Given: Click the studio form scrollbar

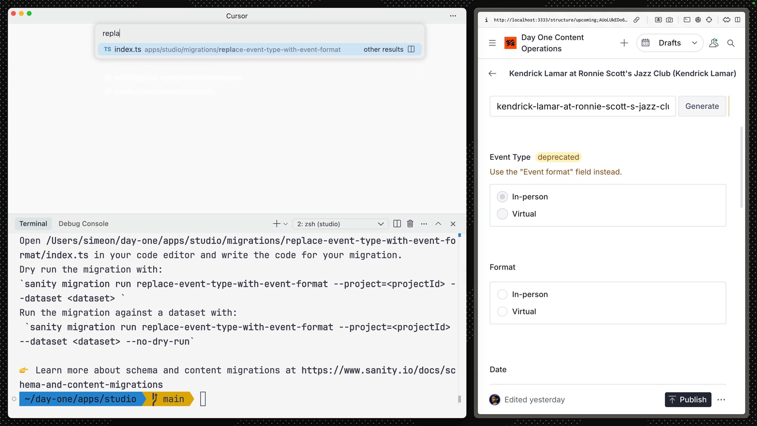Looking at the screenshot, I should pyautogui.click(x=741, y=167).
